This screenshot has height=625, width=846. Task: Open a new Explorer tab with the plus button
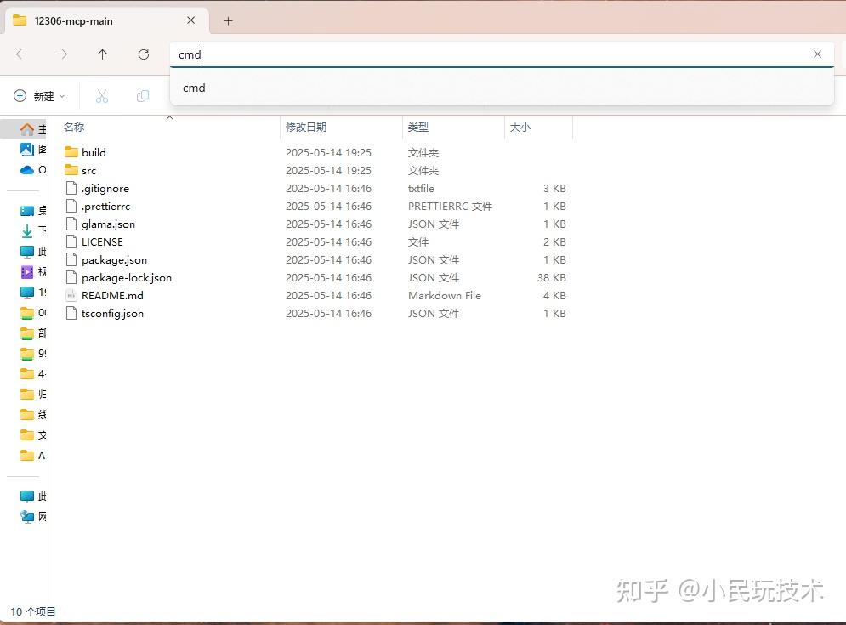227,20
